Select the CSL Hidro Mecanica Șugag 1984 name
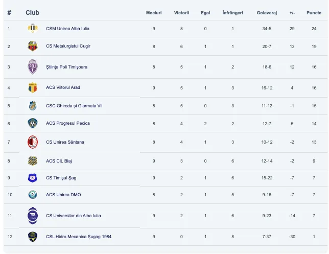 pos(79,237)
